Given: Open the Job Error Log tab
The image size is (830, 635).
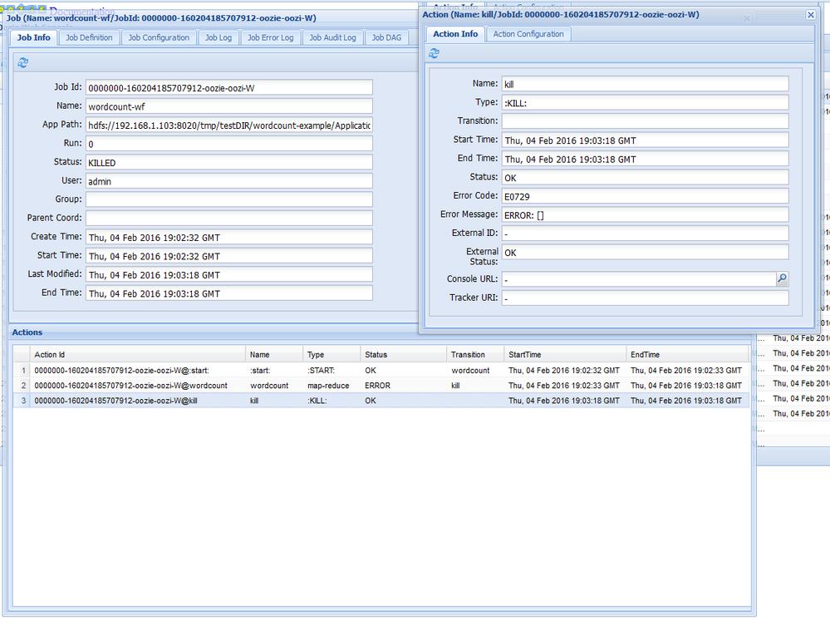Looking at the screenshot, I should click(x=271, y=37).
